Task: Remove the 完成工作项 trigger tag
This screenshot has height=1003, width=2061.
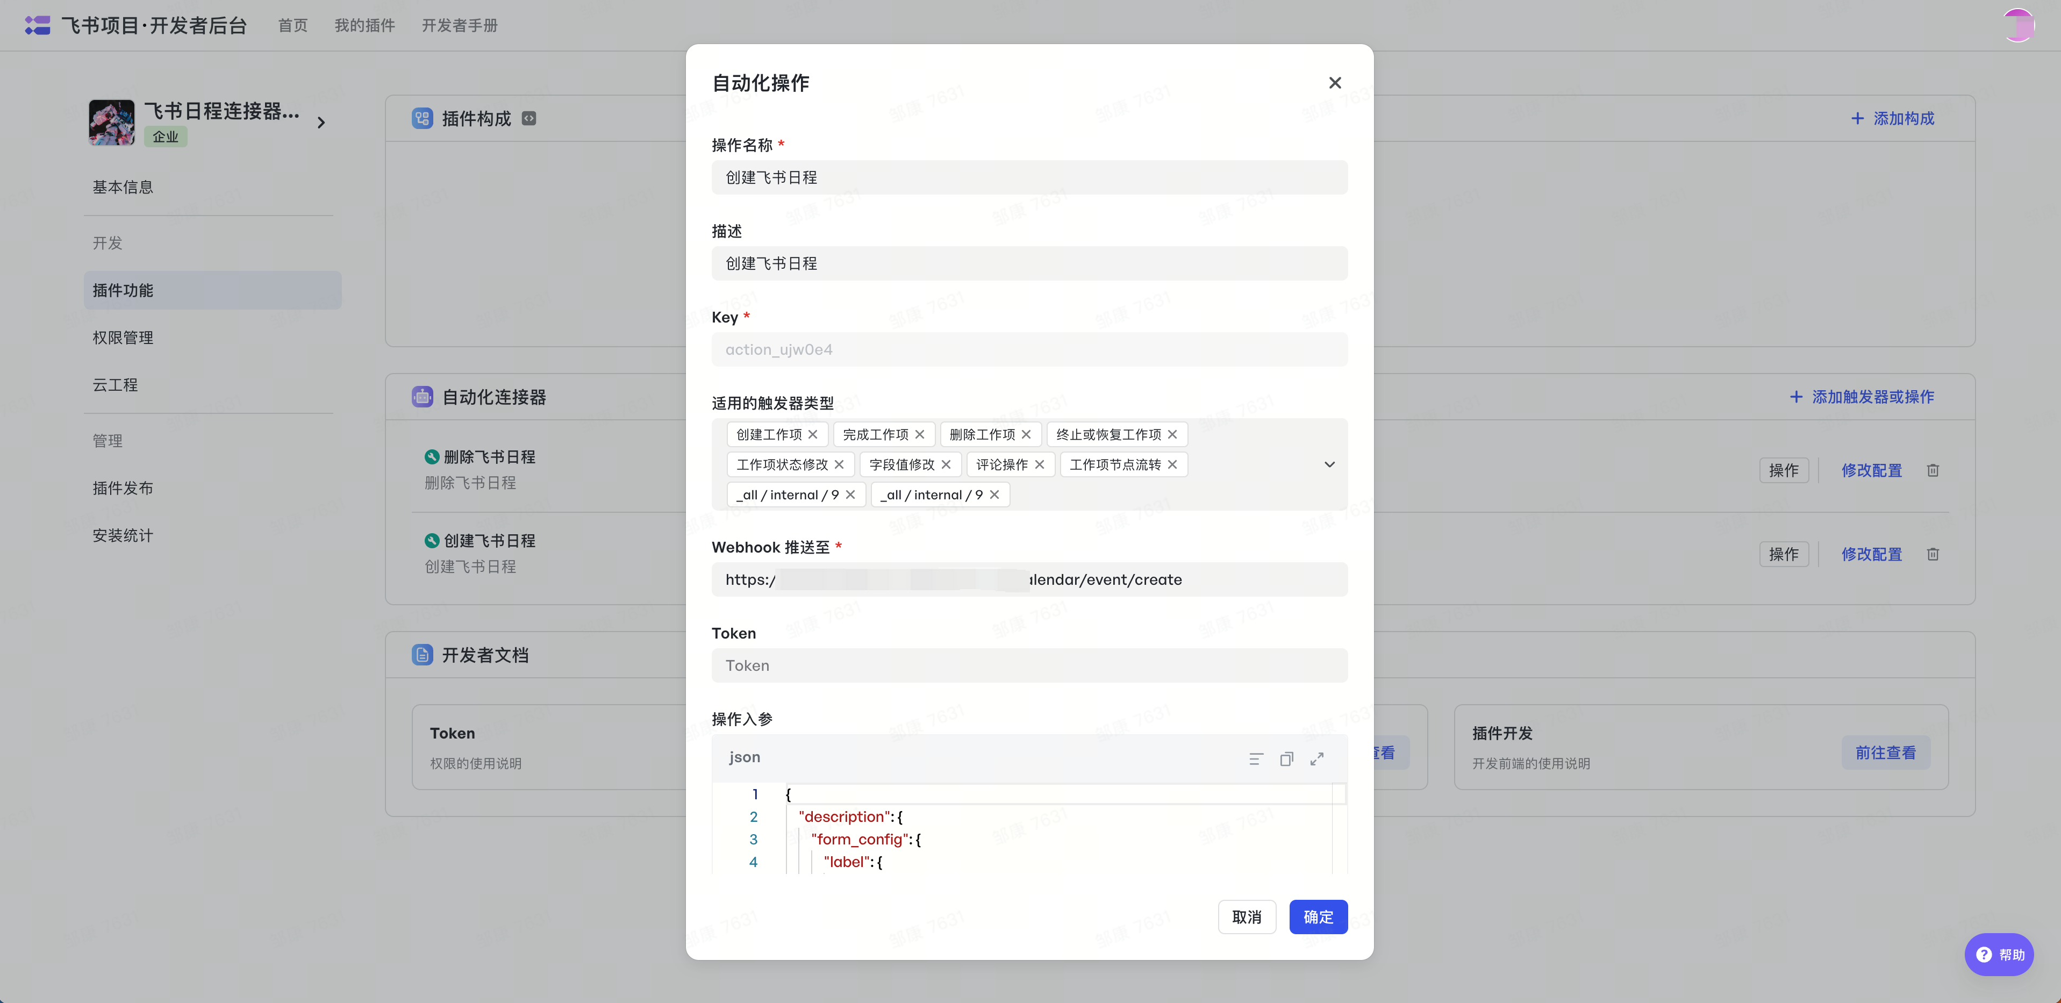Action: (x=920, y=434)
